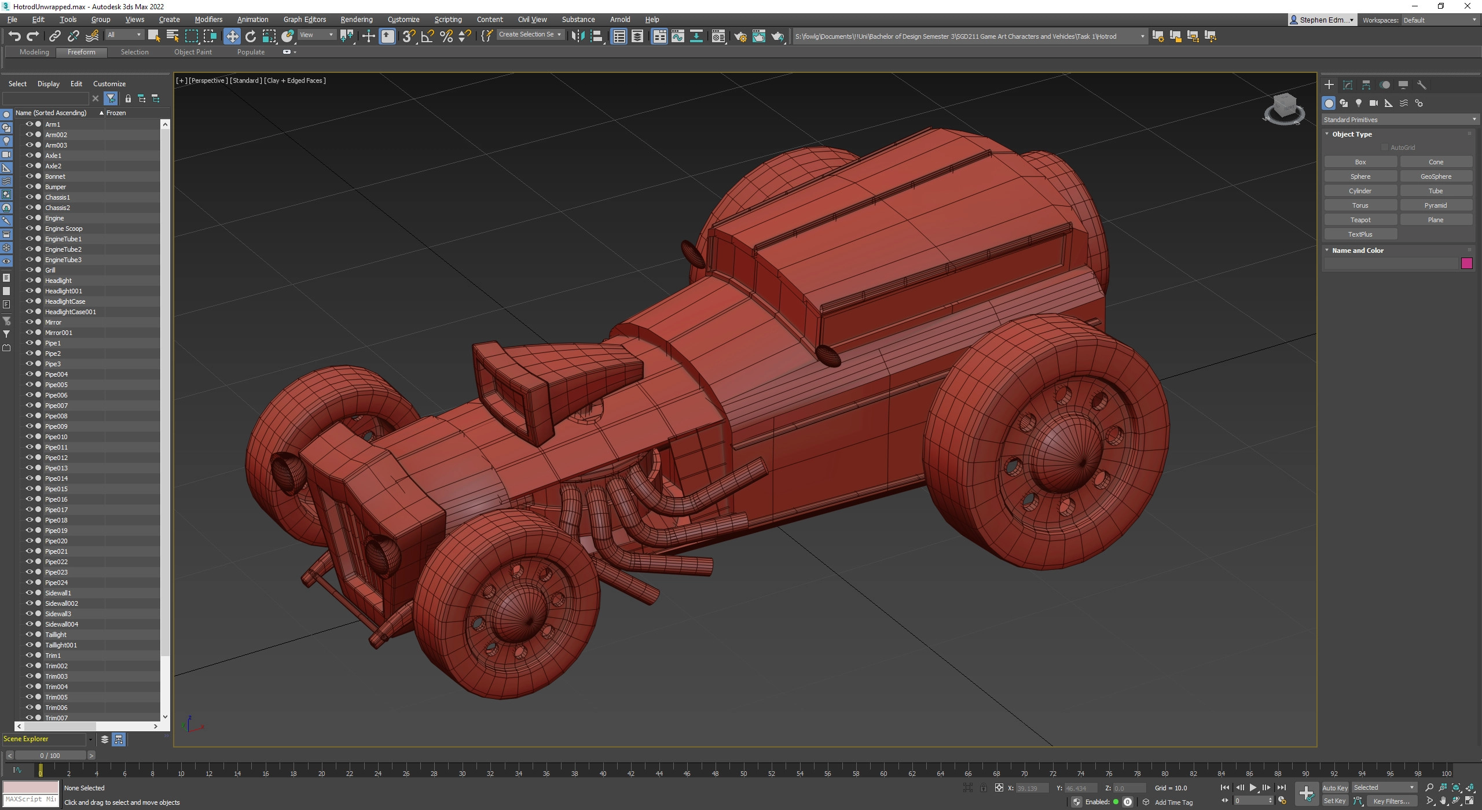Collapse the Object Type rollout
This screenshot has height=810, width=1482.
[x=1351, y=134]
